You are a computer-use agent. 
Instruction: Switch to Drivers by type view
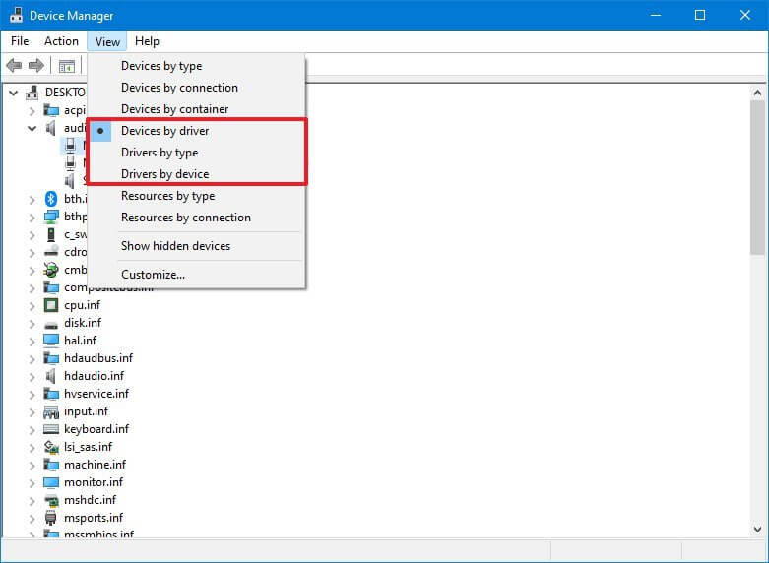(196, 153)
